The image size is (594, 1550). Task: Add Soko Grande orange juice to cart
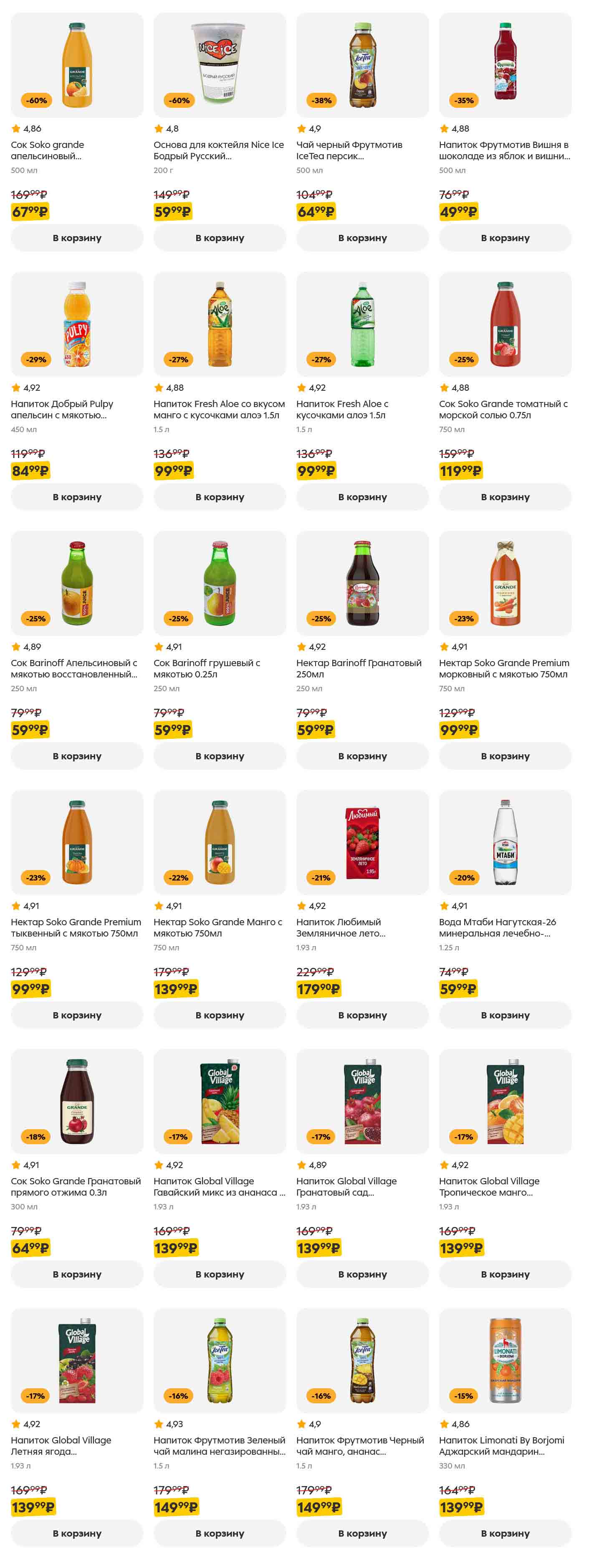(77, 238)
